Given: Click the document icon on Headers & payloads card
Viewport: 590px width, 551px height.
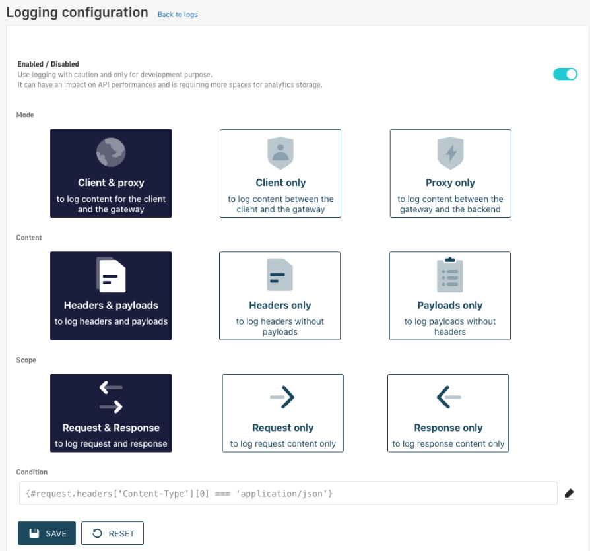Looking at the screenshot, I should click(x=110, y=275).
